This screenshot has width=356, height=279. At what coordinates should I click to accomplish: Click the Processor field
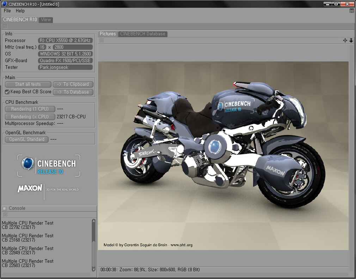(x=66, y=41)
